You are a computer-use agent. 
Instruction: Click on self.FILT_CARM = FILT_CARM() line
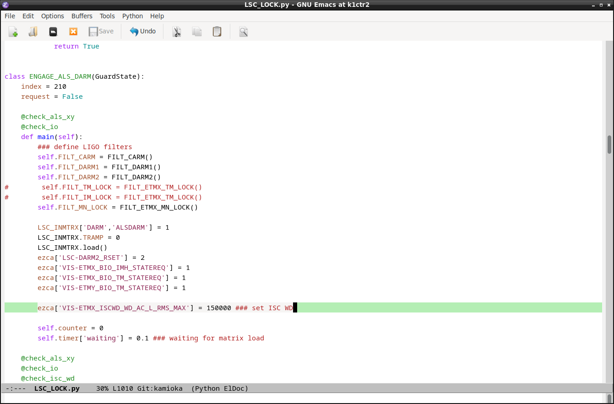[95, 157]
